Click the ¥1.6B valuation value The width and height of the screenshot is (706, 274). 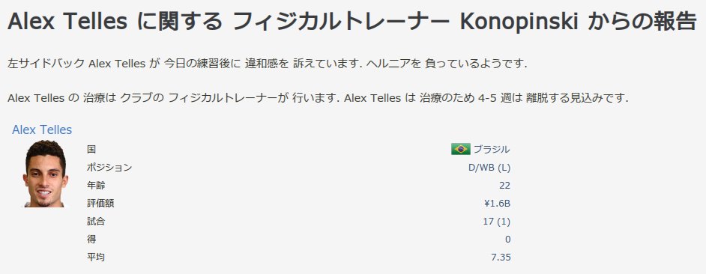point(498,204)
